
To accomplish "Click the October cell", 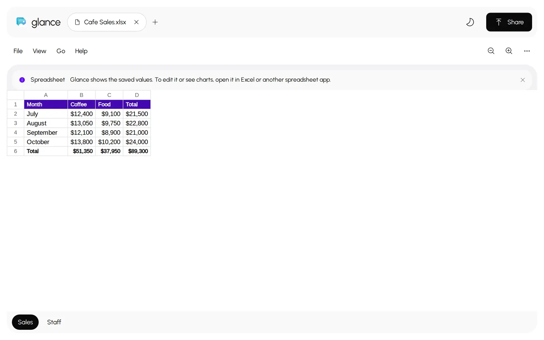I will pyautogui.click(x=46, y=142).
